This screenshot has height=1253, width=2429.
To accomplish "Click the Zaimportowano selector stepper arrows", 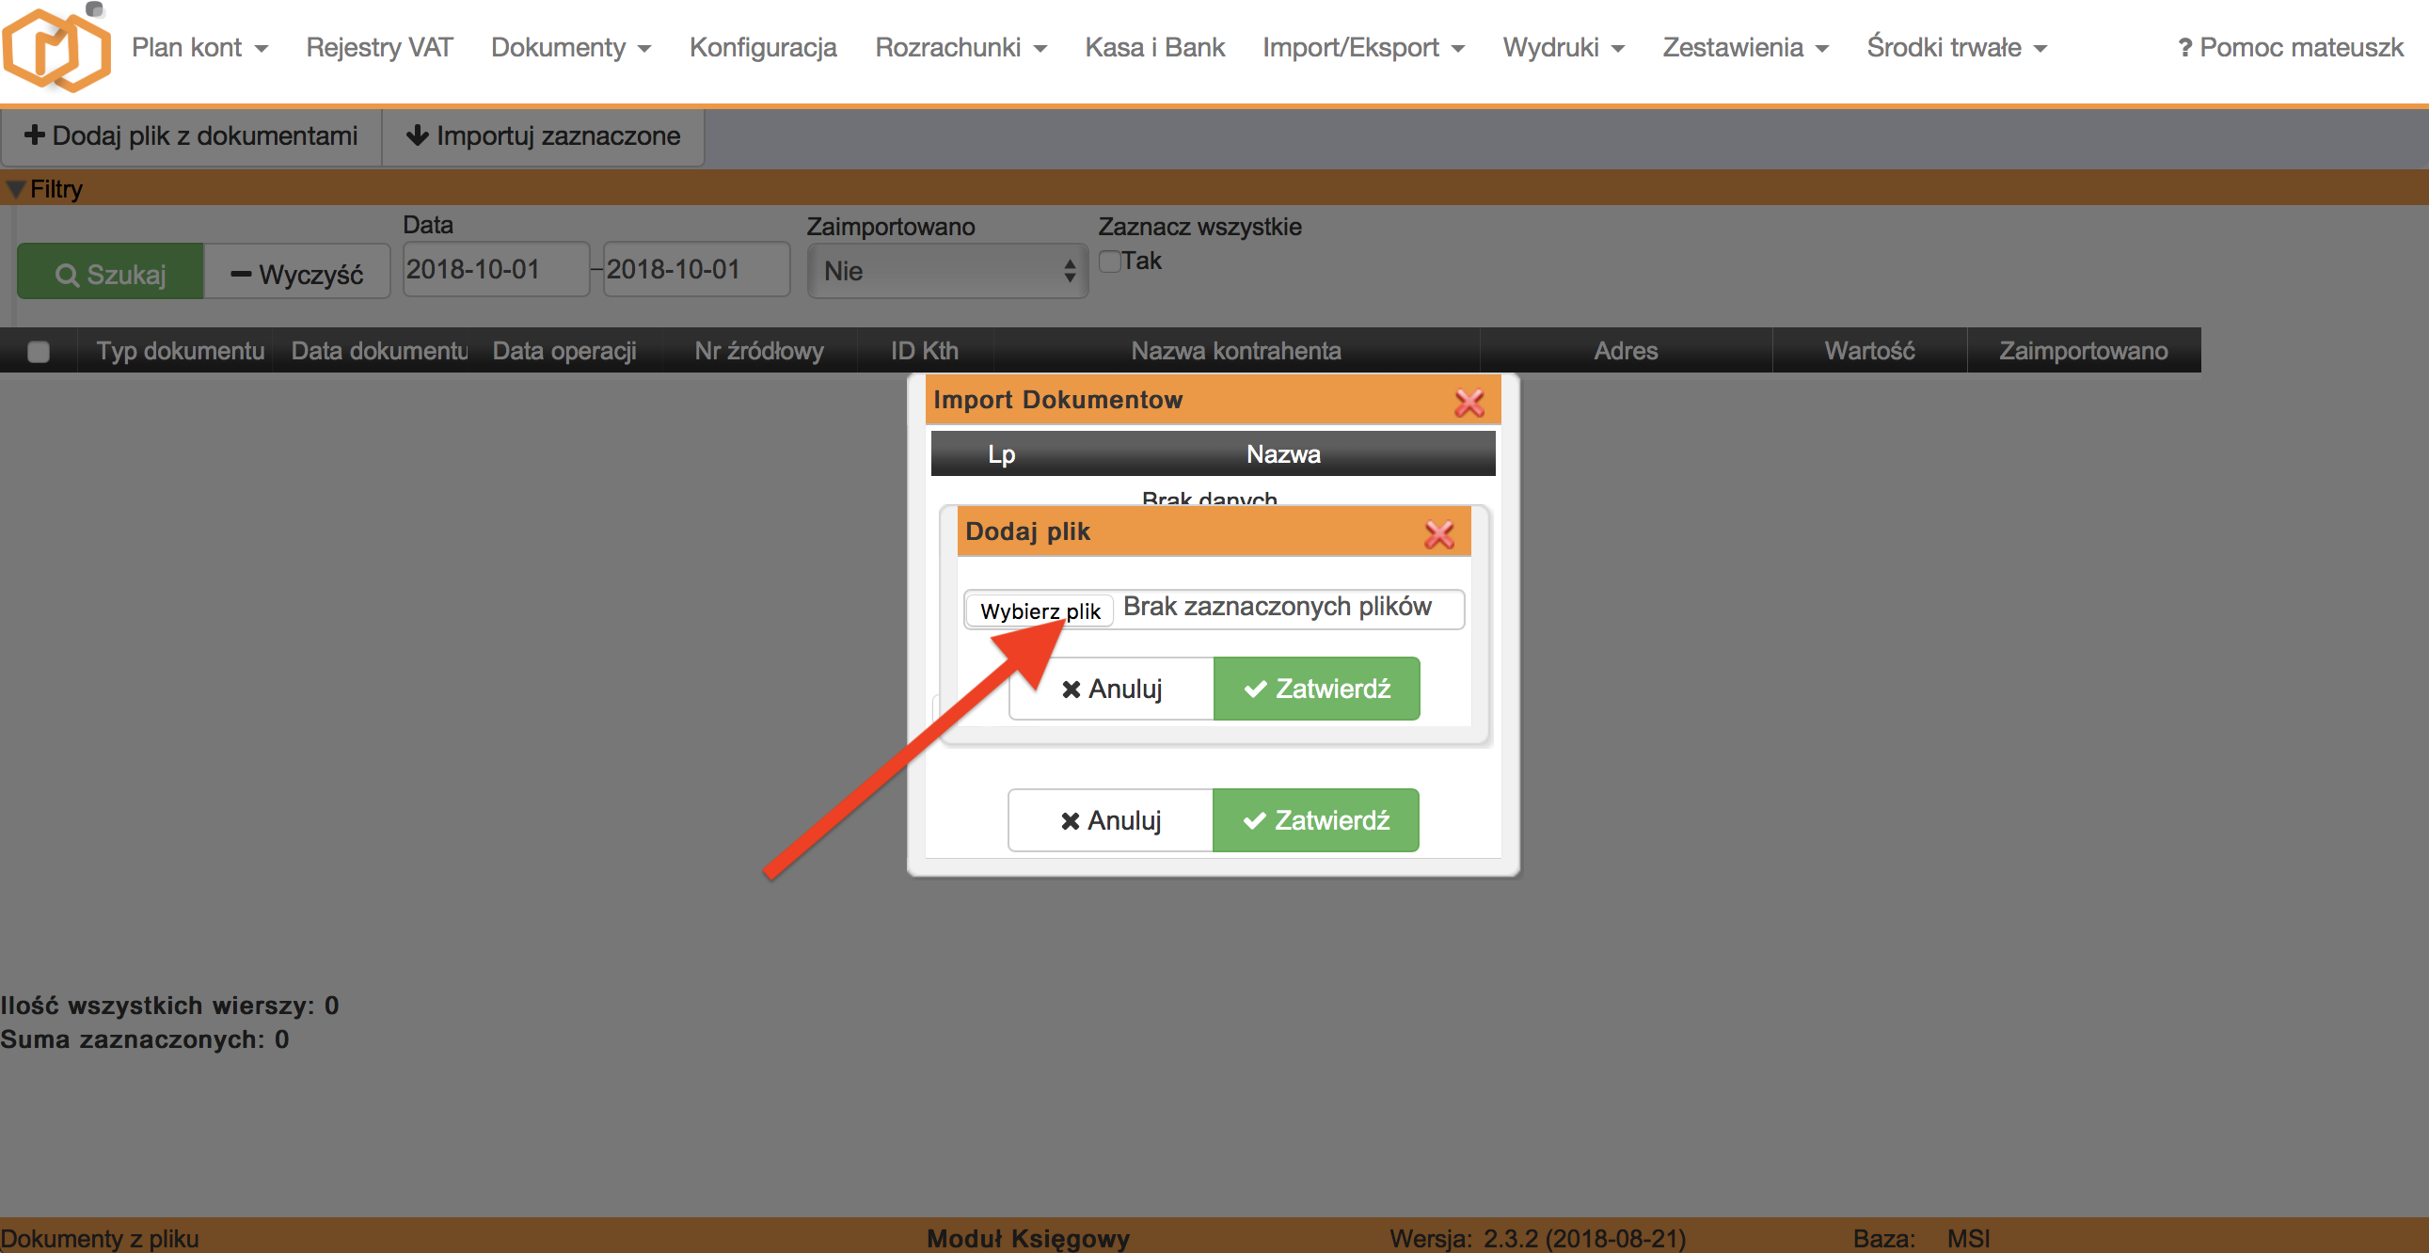I will (x=1071, y=272).
